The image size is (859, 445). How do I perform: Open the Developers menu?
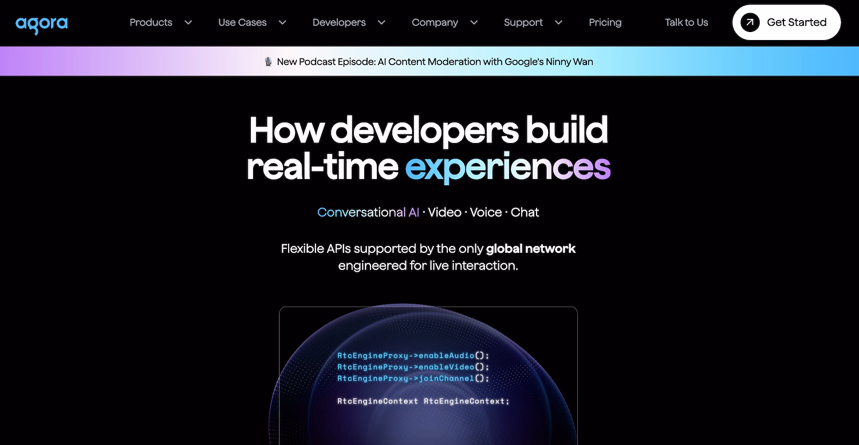339,22
